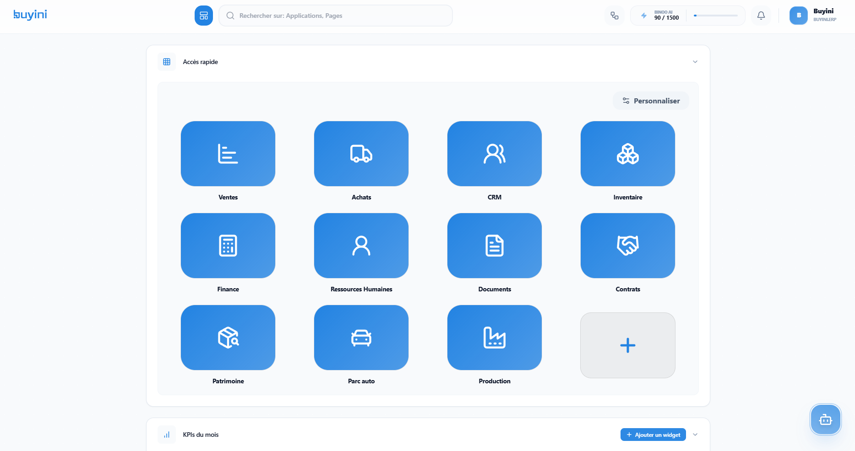Open the Finance calculator tile
The height and width of the screenshot is (451, 855).
(228, 246)
